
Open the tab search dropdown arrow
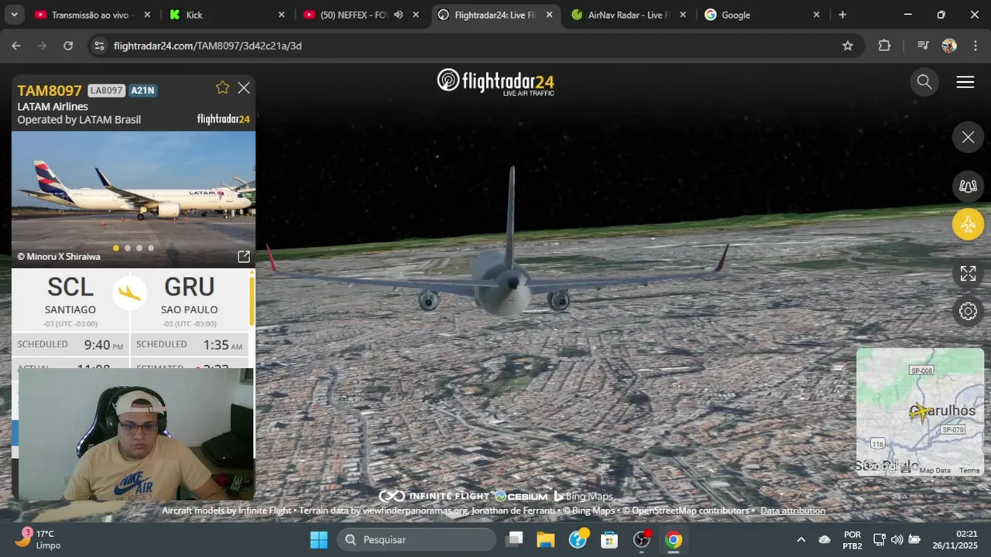(x=14, y=15)
